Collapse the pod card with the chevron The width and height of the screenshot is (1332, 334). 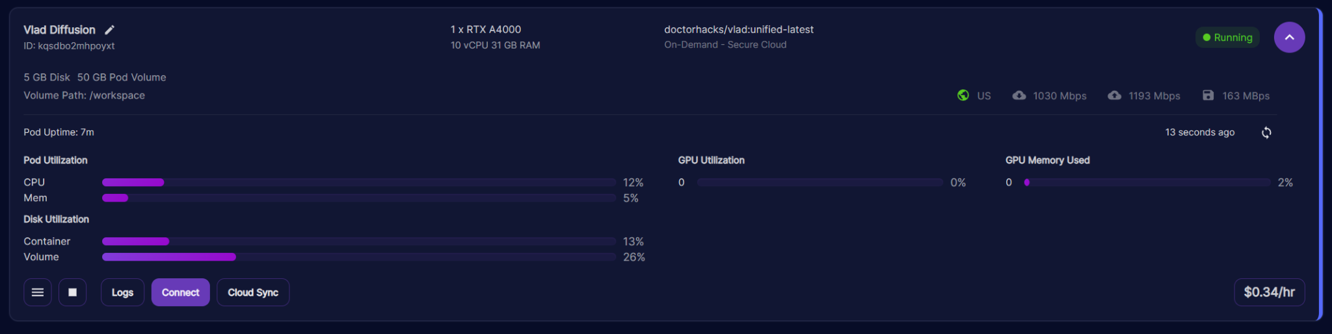1289,38
